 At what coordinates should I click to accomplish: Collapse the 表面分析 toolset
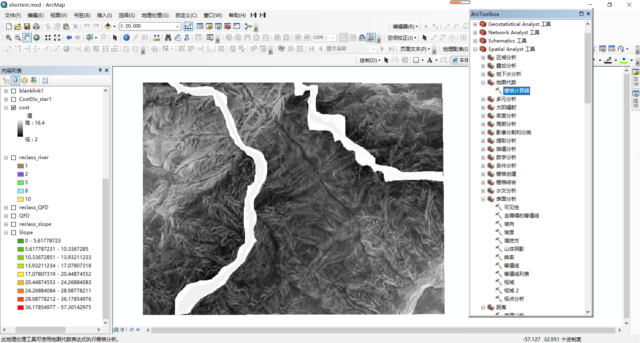click(483, 199)
